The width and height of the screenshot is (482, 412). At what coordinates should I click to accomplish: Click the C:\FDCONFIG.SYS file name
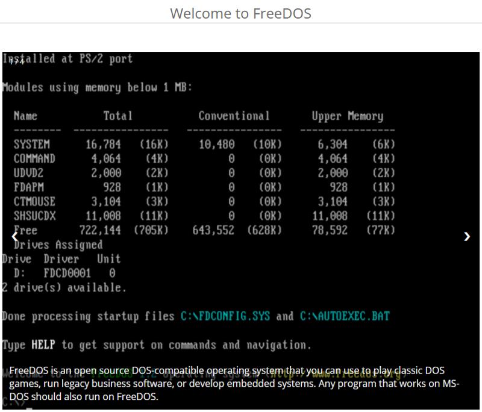225,316
